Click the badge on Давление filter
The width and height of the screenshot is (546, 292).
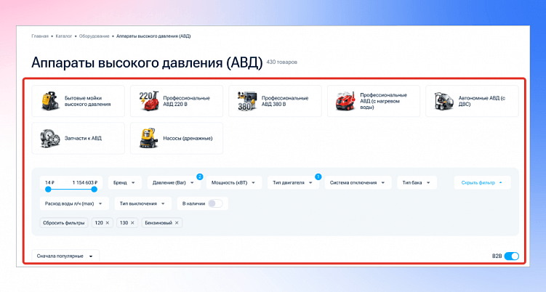point(199,177)
